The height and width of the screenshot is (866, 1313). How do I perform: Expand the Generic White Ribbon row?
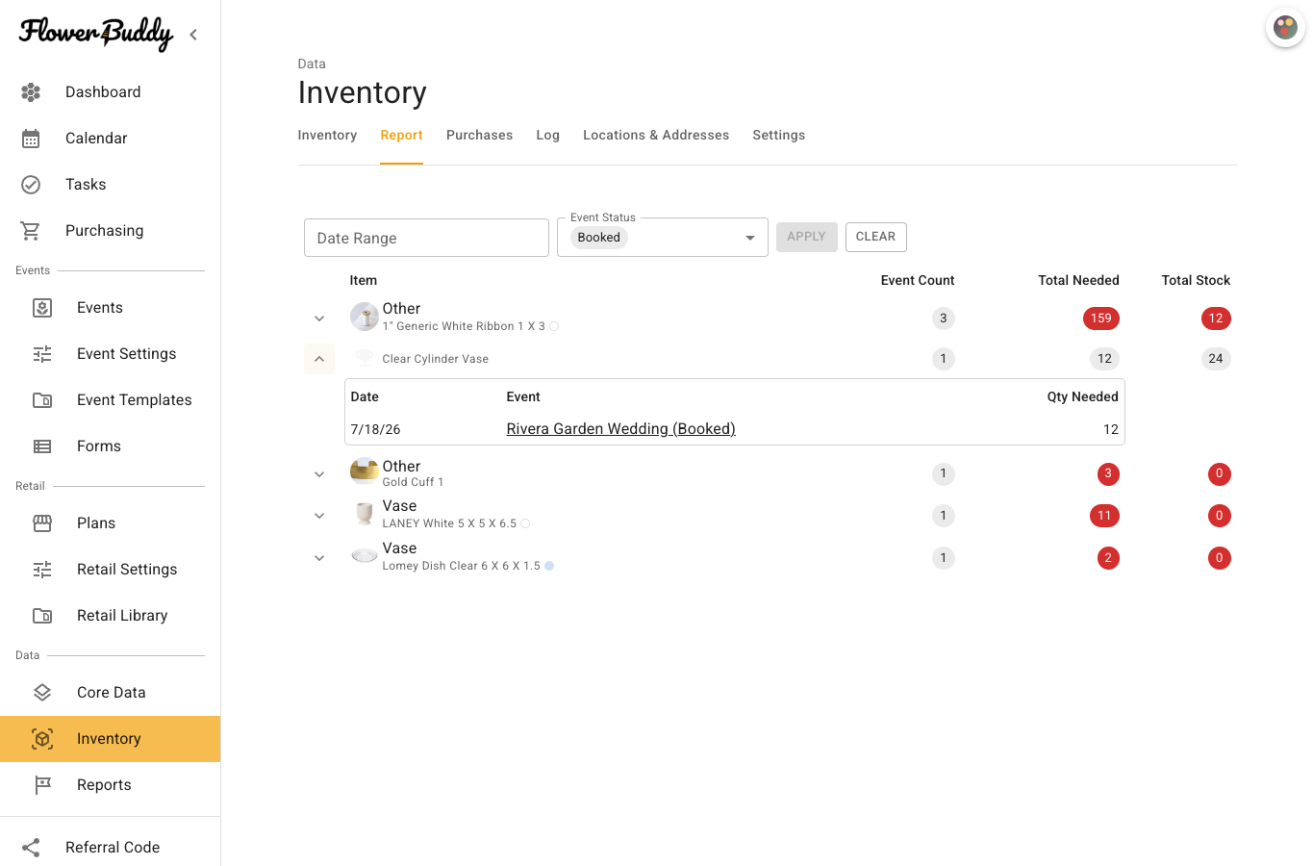coord(319,318)
